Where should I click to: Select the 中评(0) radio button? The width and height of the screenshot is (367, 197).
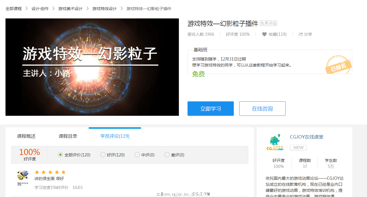137,155
